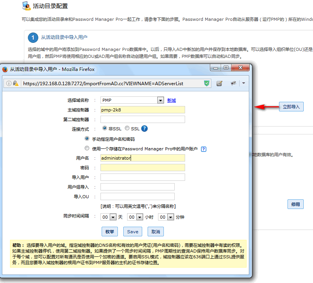This screenshot has width=313, height=283.
Task: Click help icon beside stored PMP account option
Action: (x=203, y=149)
